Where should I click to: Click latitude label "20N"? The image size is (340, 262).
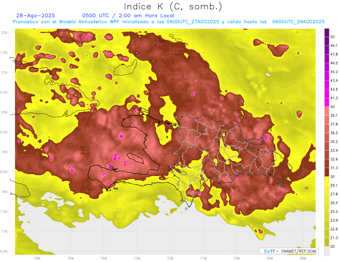(x=5, y=112)
